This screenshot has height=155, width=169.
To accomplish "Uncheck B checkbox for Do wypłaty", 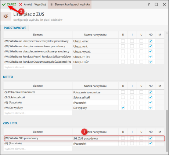I will click(x=123, y=108).
